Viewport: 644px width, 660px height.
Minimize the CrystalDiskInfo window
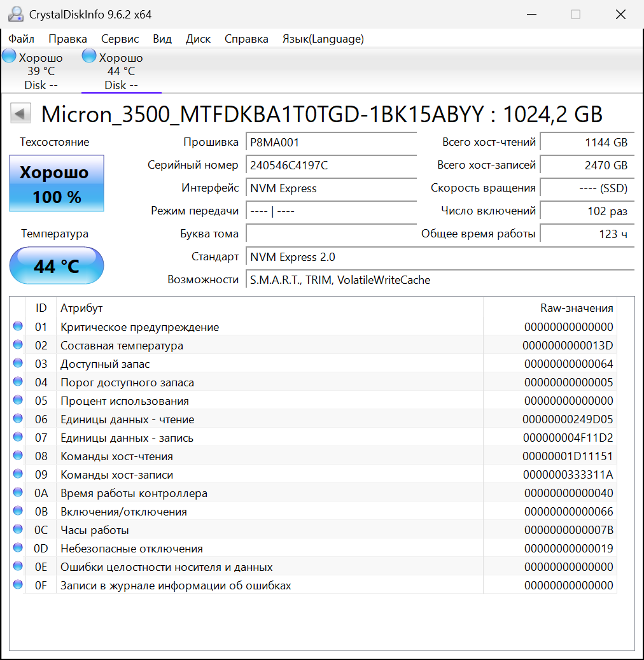click(x=531, y=14)
